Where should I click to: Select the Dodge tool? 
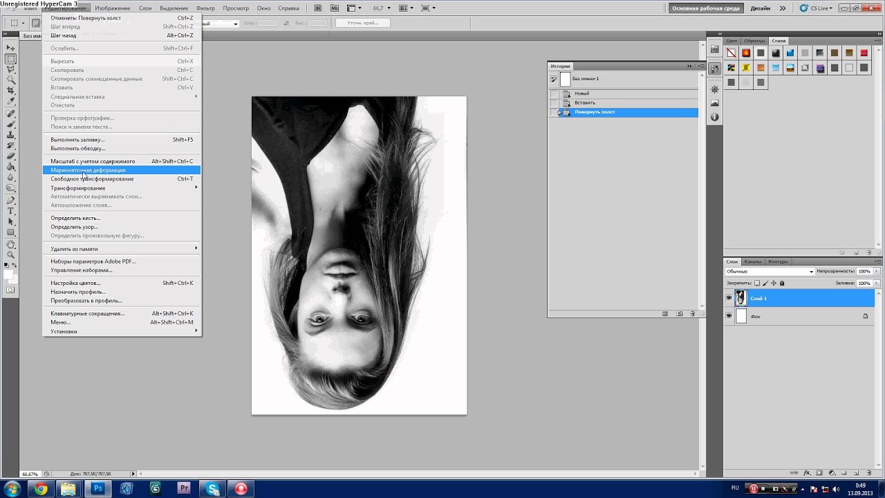(x=10, y=188)
